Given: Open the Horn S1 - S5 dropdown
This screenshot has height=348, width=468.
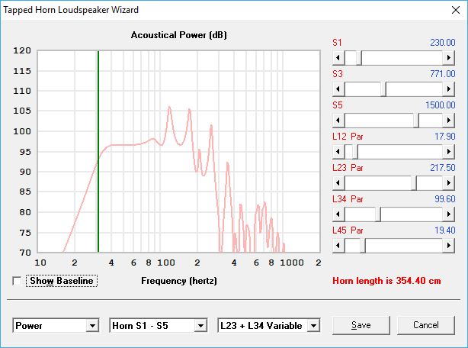Looking at the screenshot, I should coord(201,326).
